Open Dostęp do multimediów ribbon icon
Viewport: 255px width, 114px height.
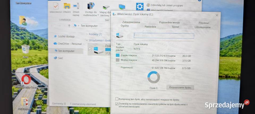91,6
